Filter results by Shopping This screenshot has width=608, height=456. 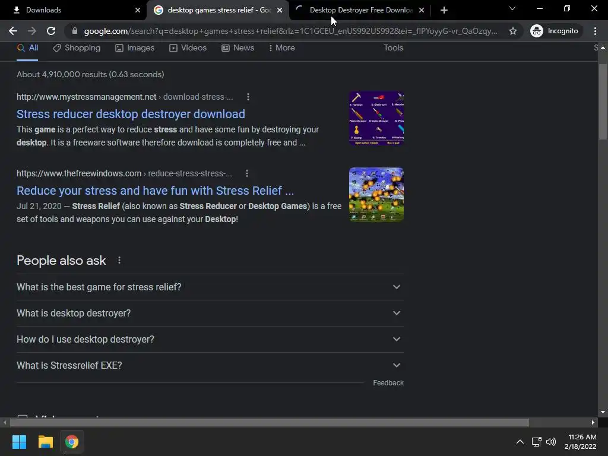77,48
